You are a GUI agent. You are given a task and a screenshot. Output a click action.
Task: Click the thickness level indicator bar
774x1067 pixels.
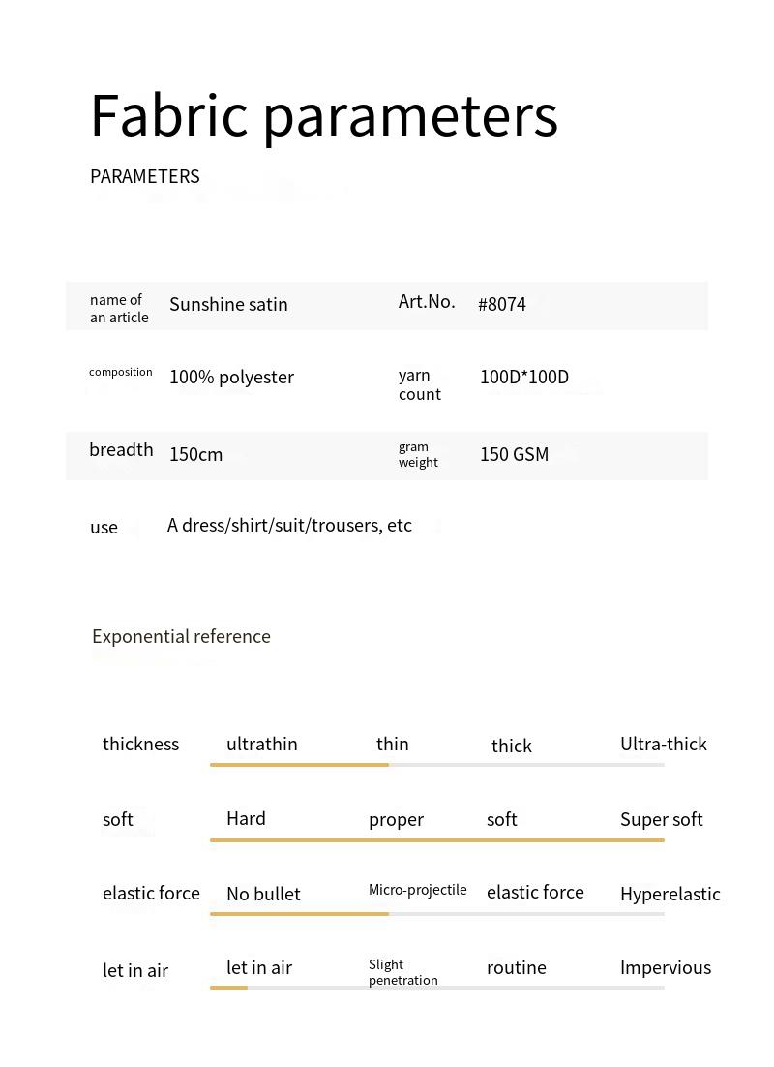tap(436, 765)
